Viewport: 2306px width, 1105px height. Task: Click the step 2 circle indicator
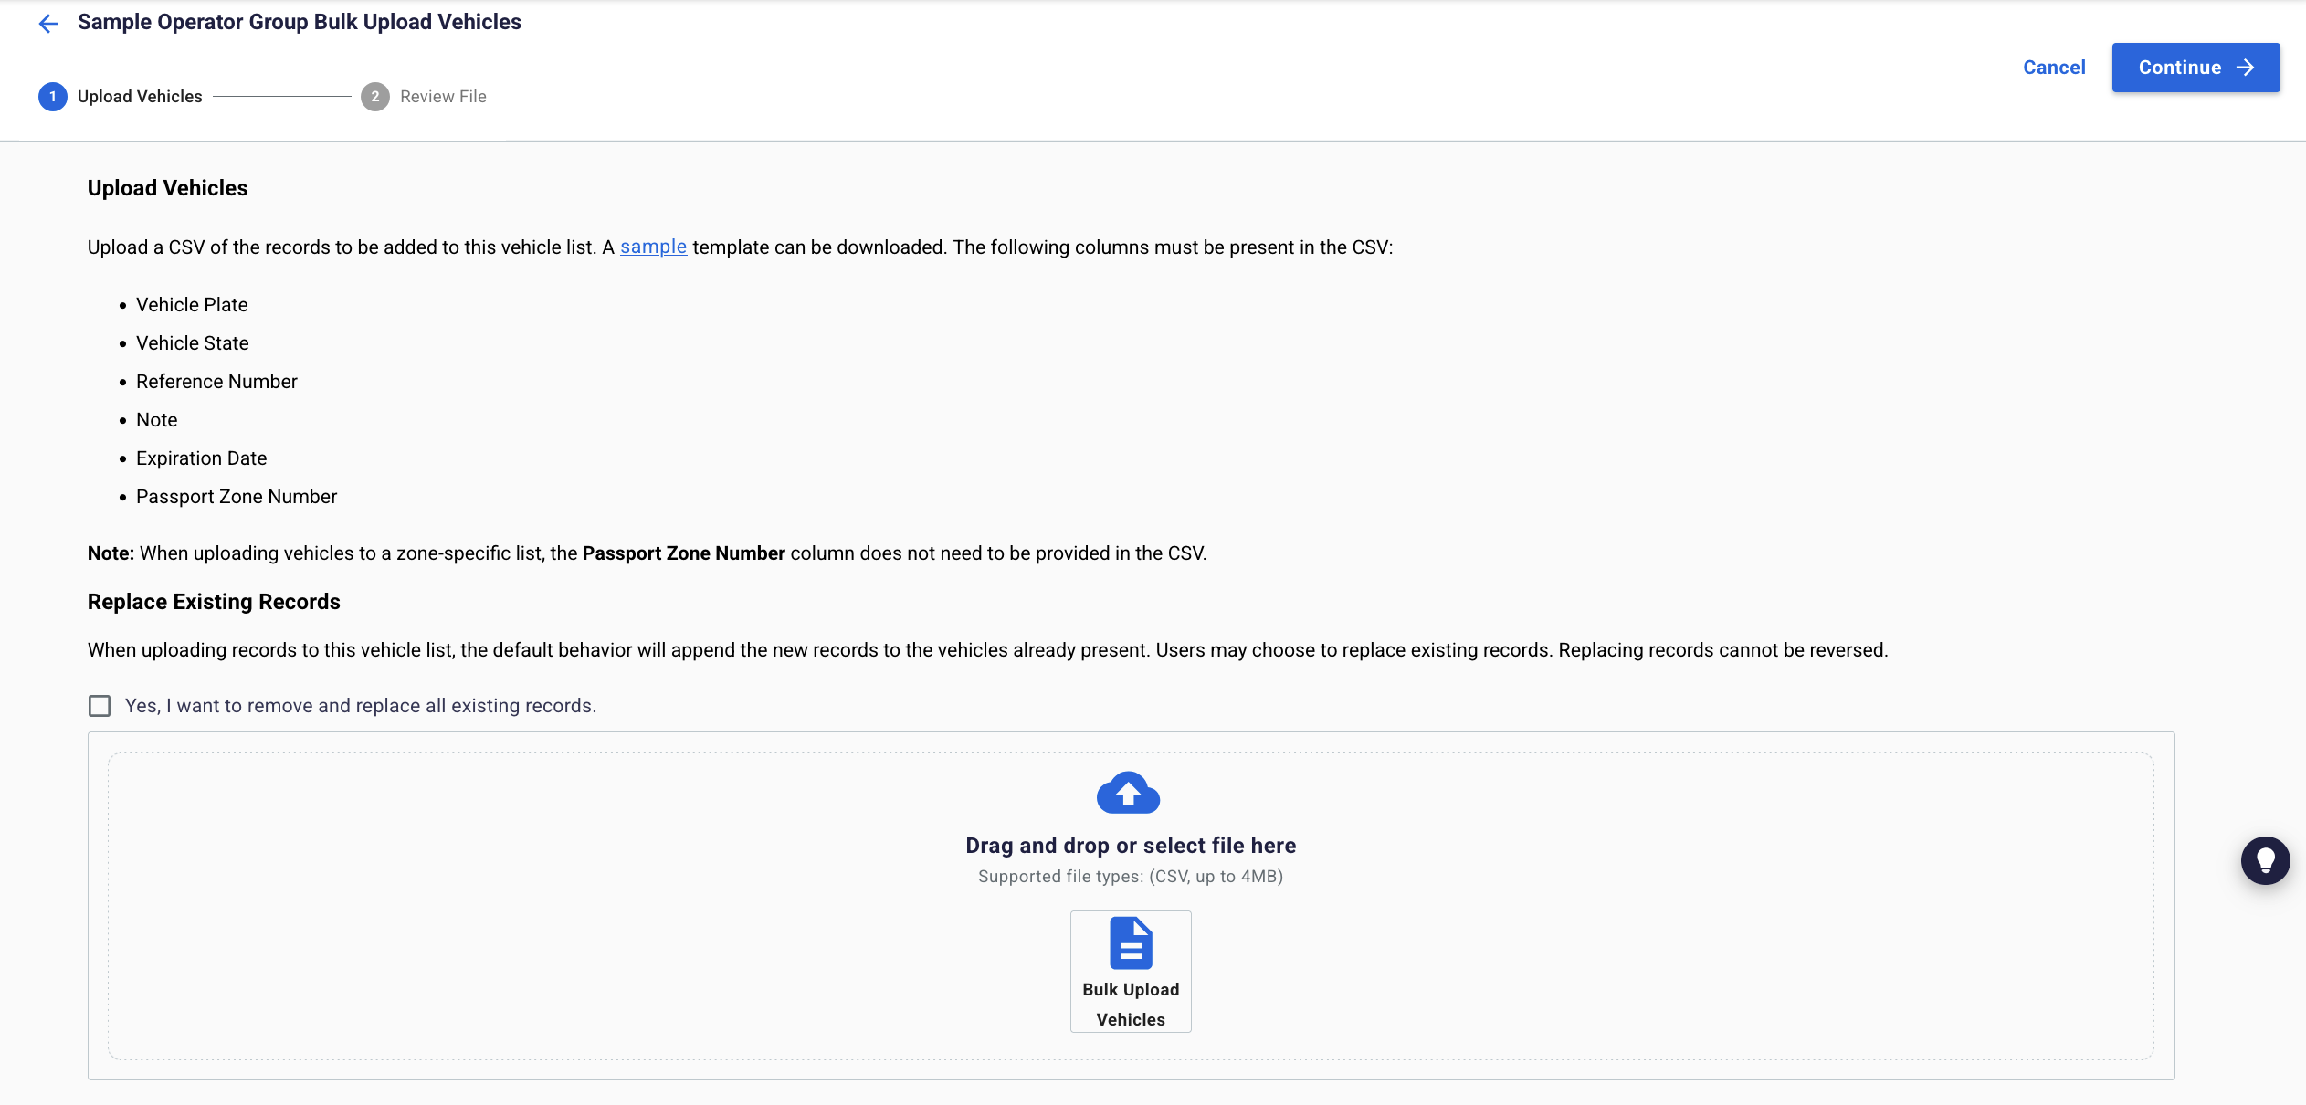[374, 97]
